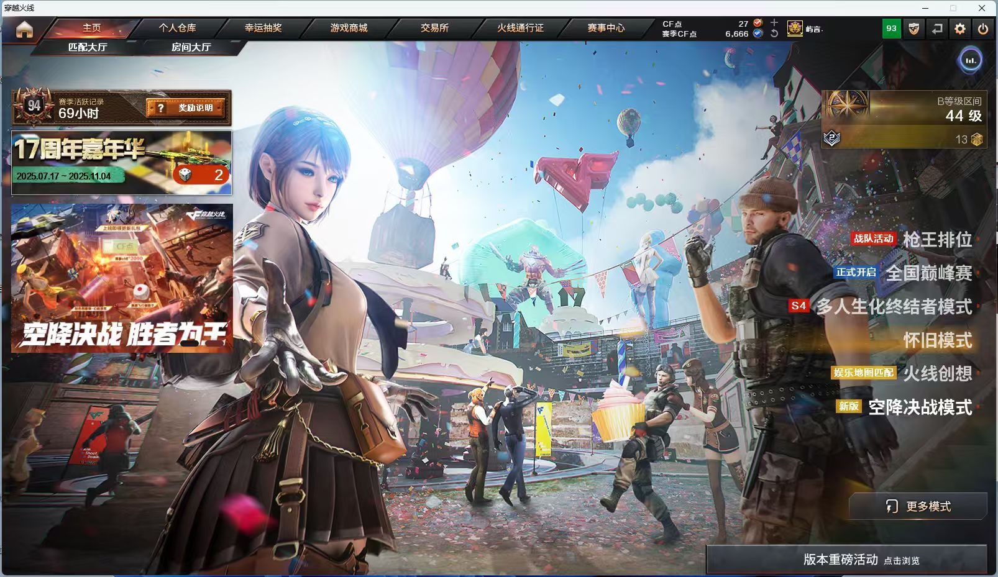This screenshot has height=577, width=998.
Task: Expand the 更多模式 button
Action: 918,506
